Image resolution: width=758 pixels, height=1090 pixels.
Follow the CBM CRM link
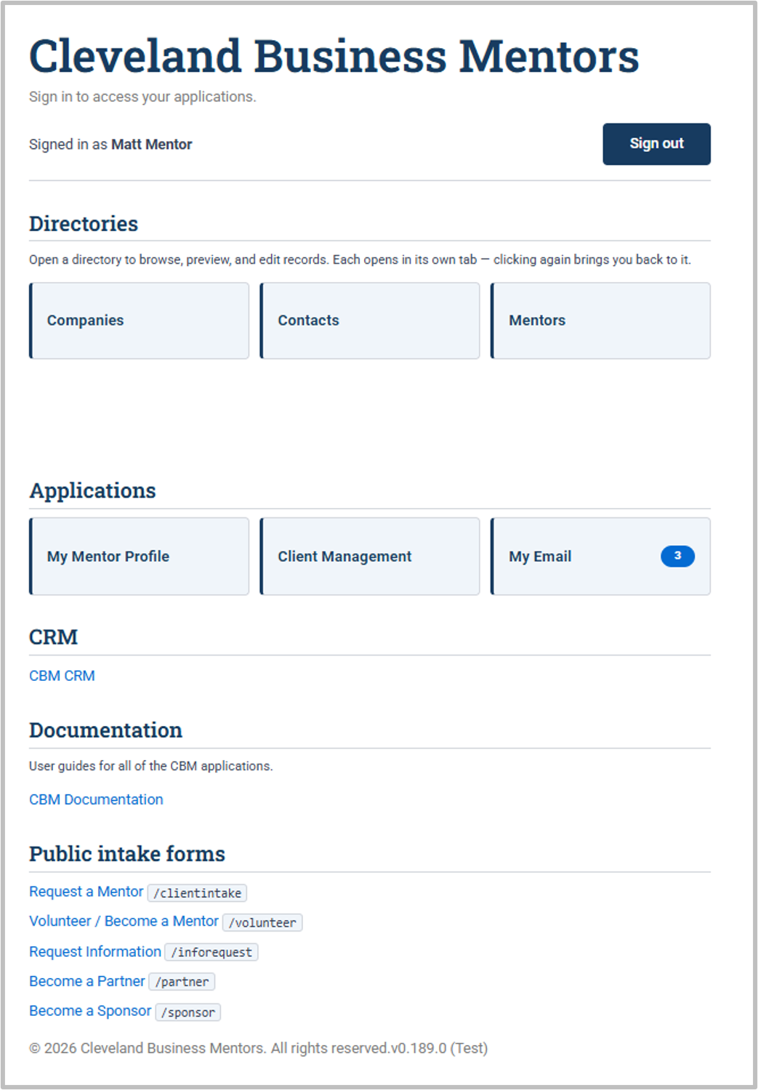click(x=62, y=676)
